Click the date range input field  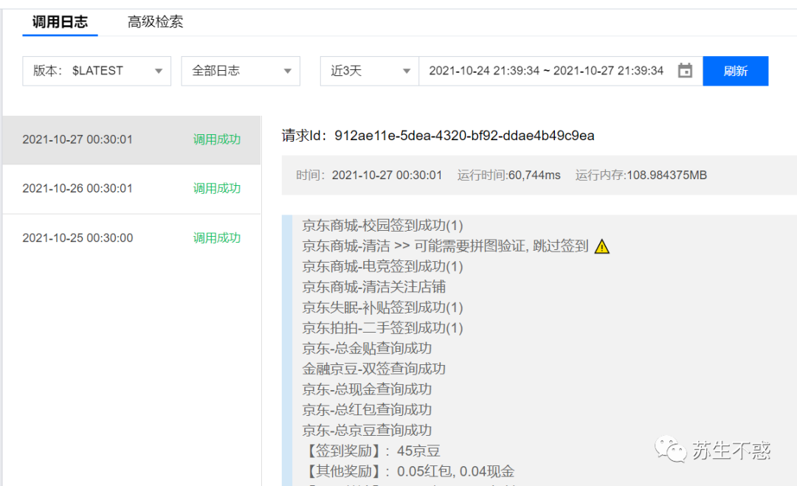[561, 71]
